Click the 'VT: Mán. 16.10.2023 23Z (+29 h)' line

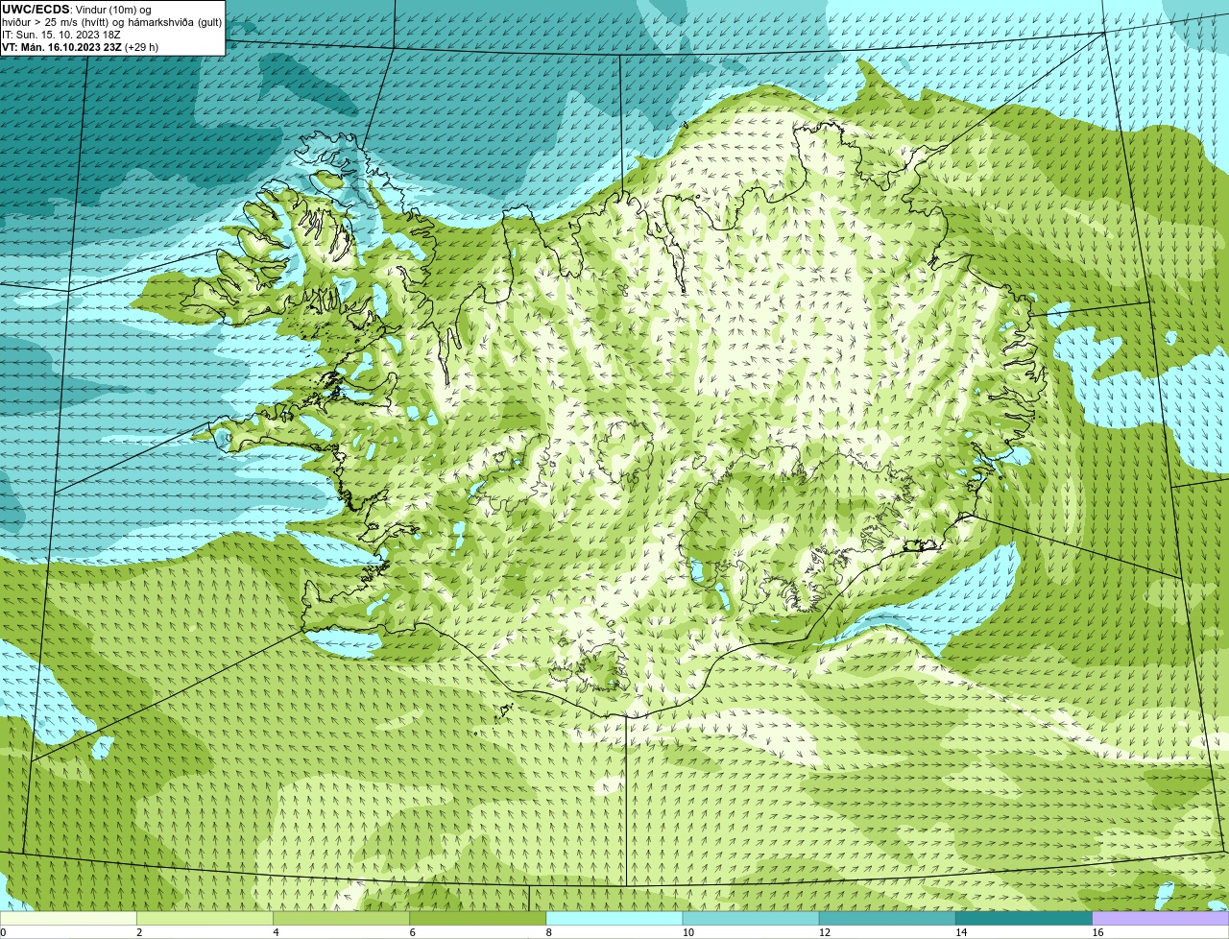pos(81,47)
